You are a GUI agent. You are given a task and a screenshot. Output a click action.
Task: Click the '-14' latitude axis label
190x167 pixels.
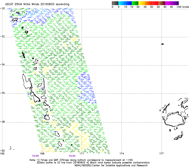click(x=2, y=64)
